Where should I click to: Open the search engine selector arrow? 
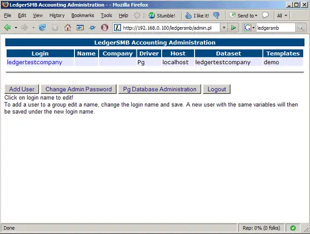(x=253, y=28)
